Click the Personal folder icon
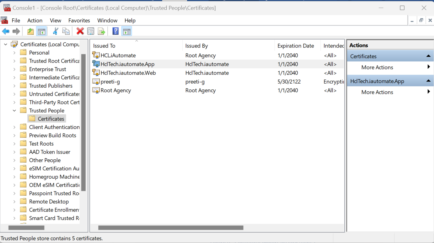The image size is (434, 243). tap(23, 53)
